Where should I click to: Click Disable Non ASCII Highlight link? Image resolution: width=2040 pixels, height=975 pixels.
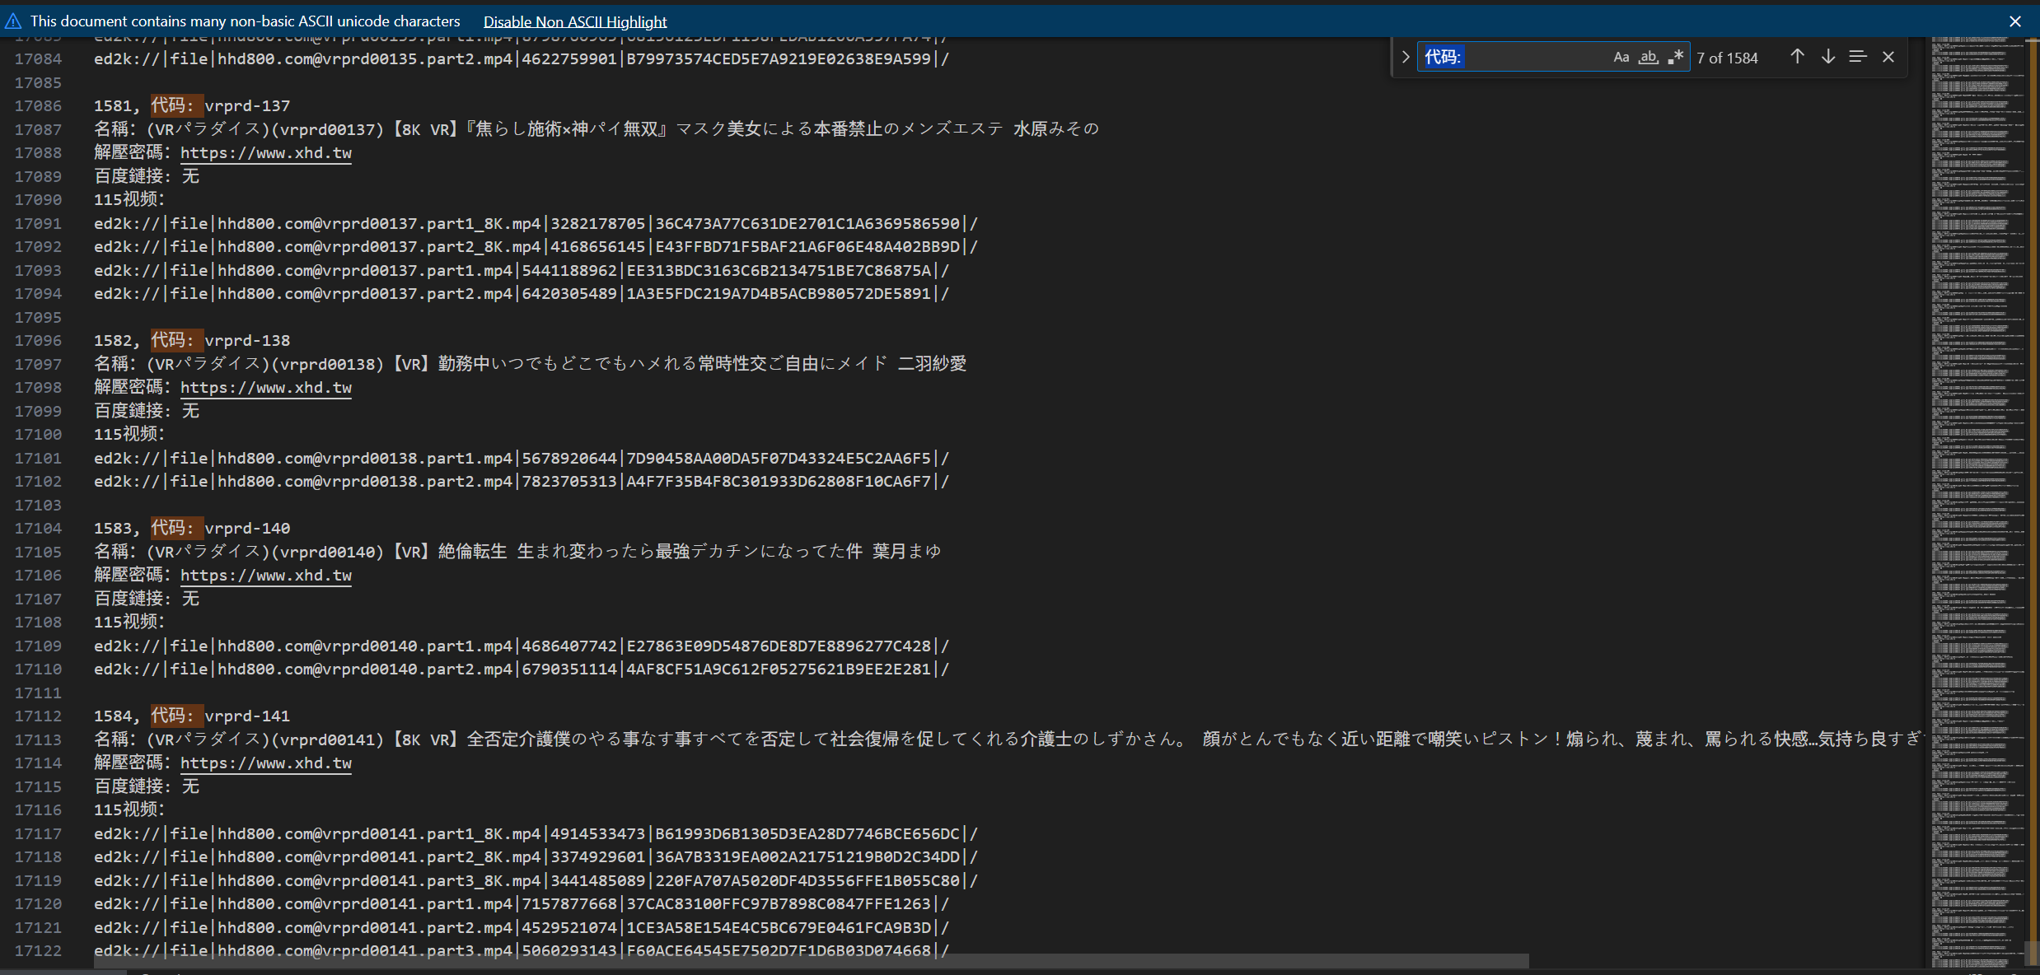coord(574,21)
